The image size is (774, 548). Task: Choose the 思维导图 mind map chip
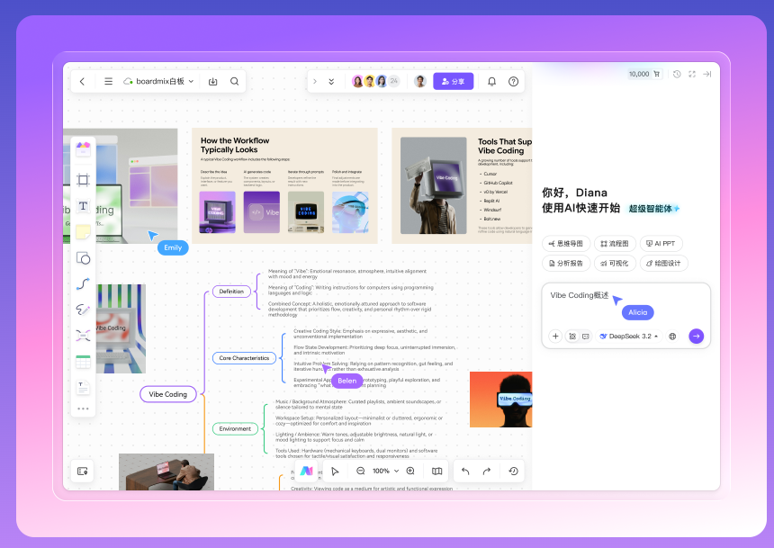[566, 243]
